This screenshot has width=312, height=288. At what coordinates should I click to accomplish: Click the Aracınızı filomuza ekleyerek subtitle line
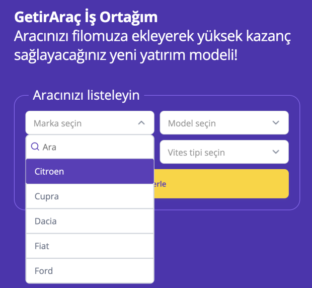pos(152,36)
